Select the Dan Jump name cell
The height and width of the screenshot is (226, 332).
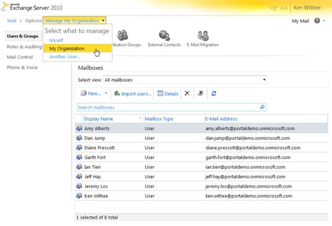[x=95, y=138]
